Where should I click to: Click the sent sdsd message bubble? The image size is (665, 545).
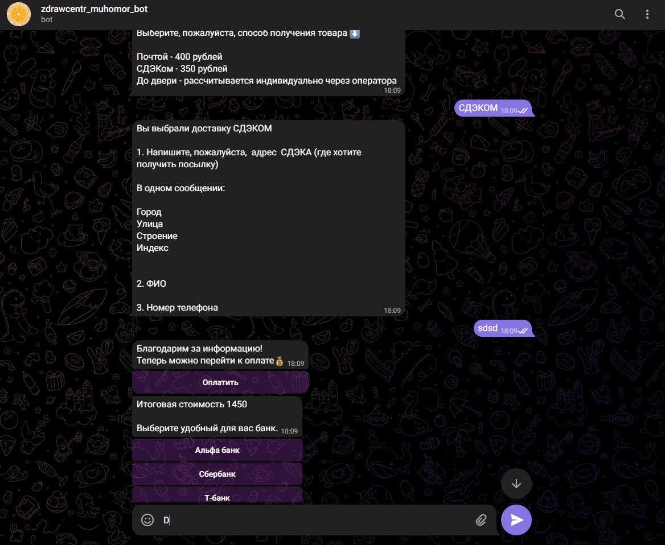pyautogui.click(x=489, y=328)
